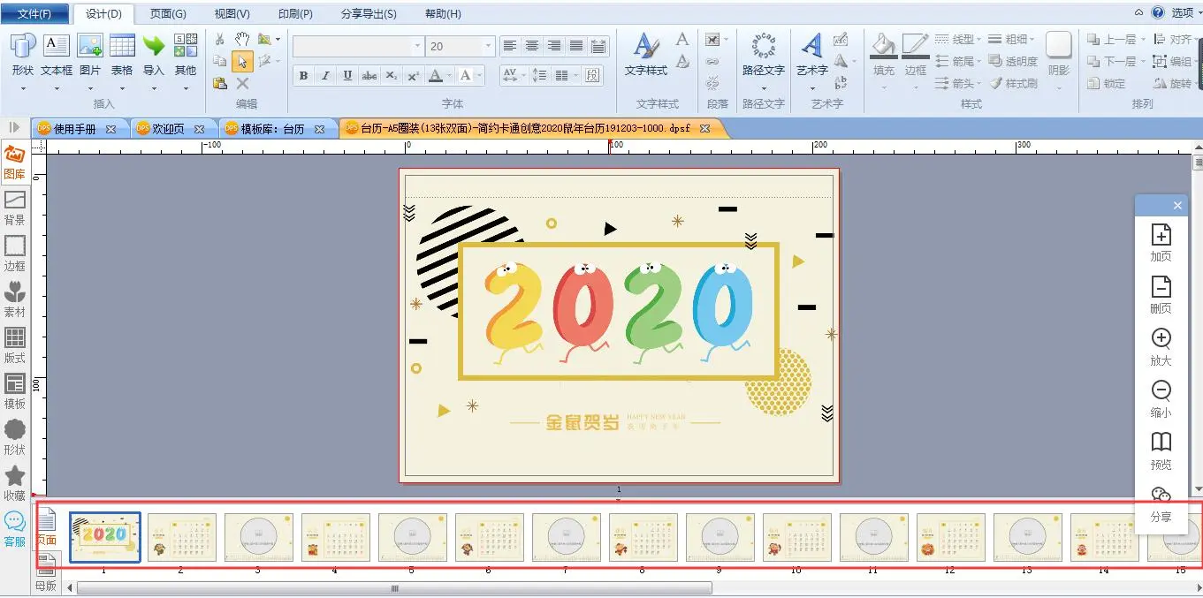Toggle bold text formatting
Screen dimensions: 1203x598
[303, 76]
